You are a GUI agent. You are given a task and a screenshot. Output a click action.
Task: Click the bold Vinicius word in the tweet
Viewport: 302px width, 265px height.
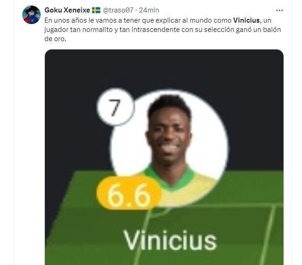[247, 20]
